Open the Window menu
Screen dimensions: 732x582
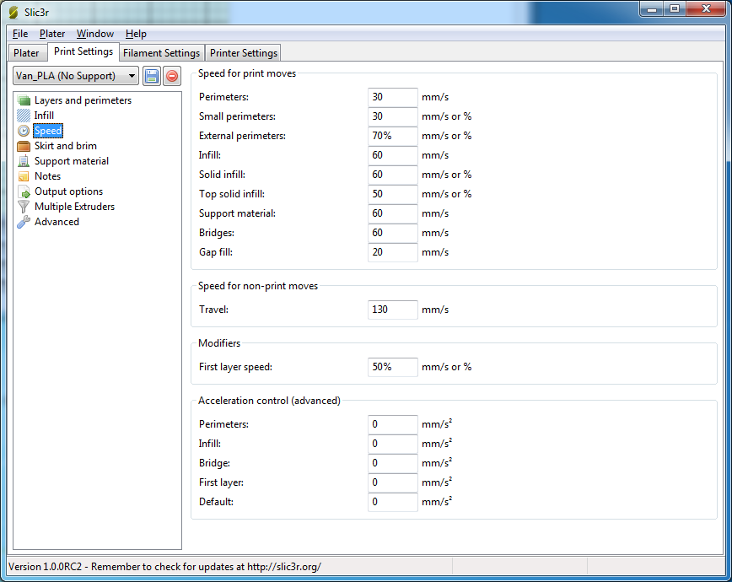95,34
